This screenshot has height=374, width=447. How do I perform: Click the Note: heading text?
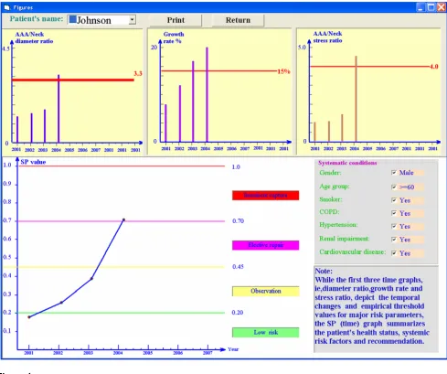[324, 271]
